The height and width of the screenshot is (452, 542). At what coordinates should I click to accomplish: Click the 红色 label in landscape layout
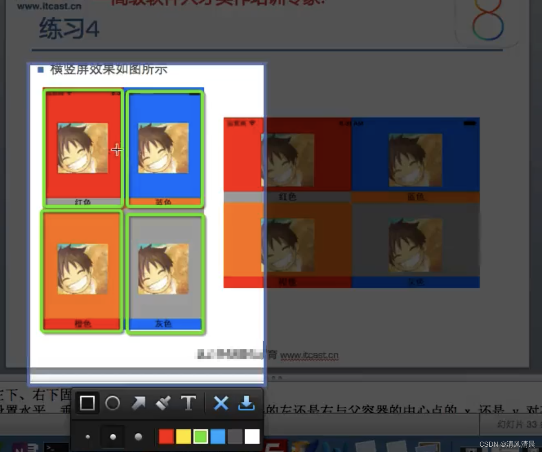(x=288, y=197)
